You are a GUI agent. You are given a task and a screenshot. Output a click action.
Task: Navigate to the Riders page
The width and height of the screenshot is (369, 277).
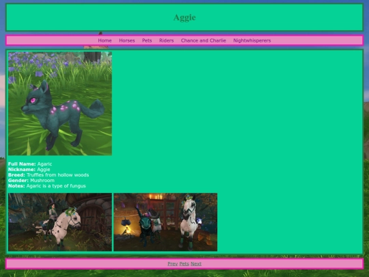(166, 40)
